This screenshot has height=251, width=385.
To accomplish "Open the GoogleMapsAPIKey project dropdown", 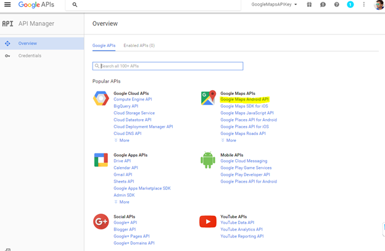I will click(x=274, y=4).
